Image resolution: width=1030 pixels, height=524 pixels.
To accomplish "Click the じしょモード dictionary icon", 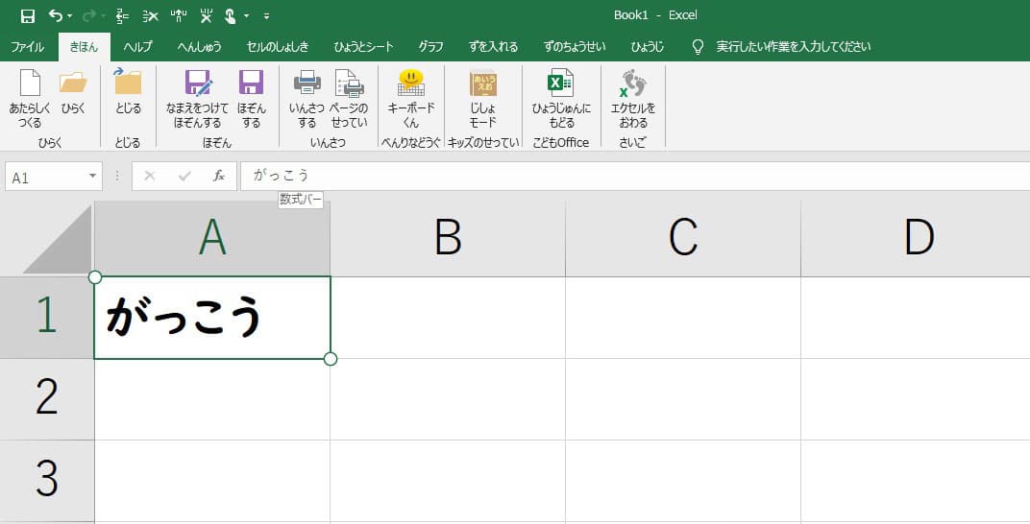I will tap(482, 83).
